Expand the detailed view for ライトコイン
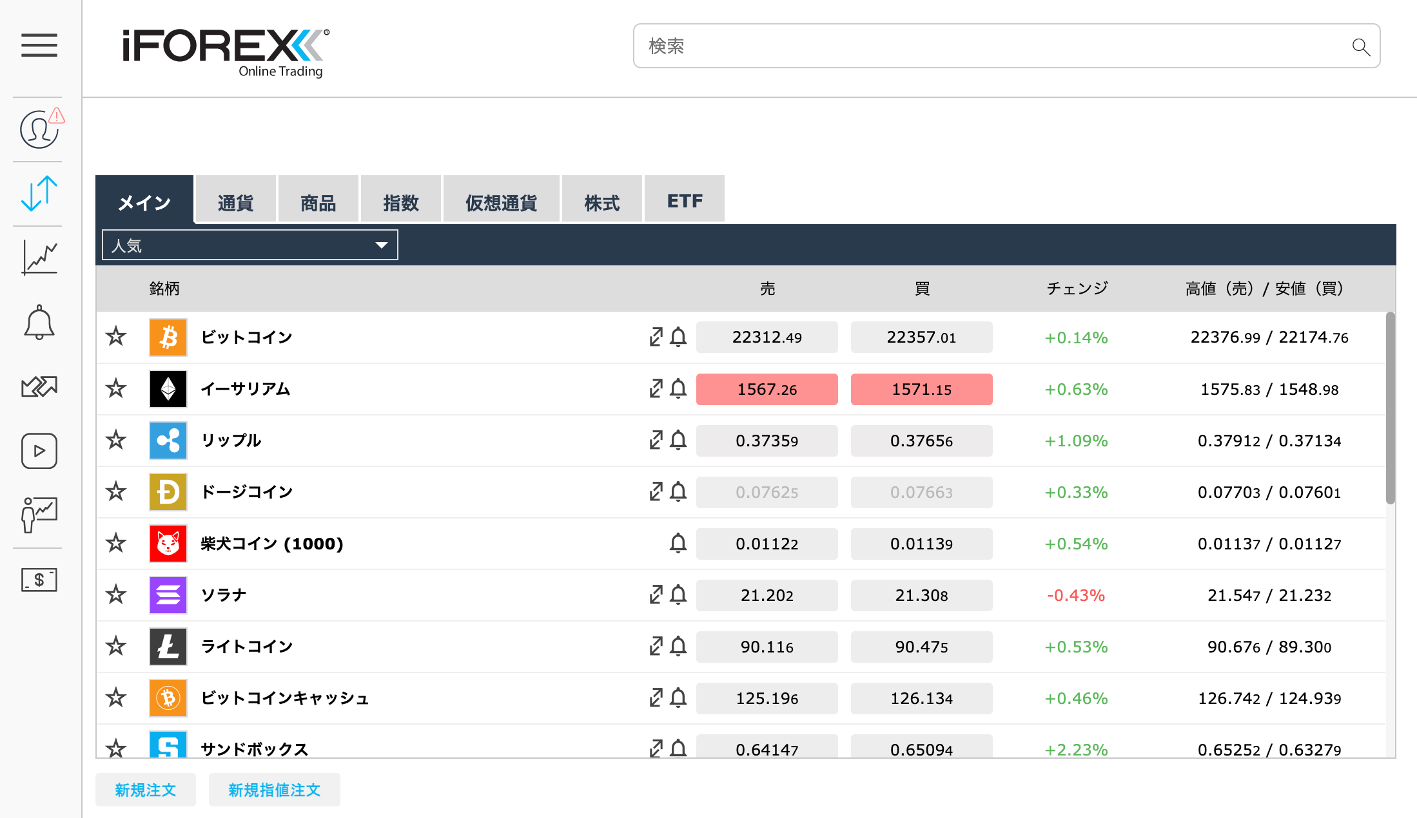The image size is (1417, 818). (x=655, y=647)
